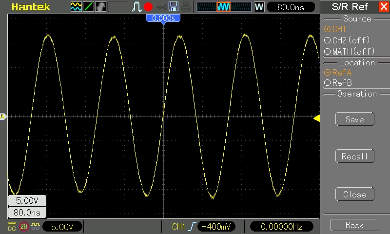Click the Close operation button
This screenshot has width=390, height=234.
coord(354,194)
